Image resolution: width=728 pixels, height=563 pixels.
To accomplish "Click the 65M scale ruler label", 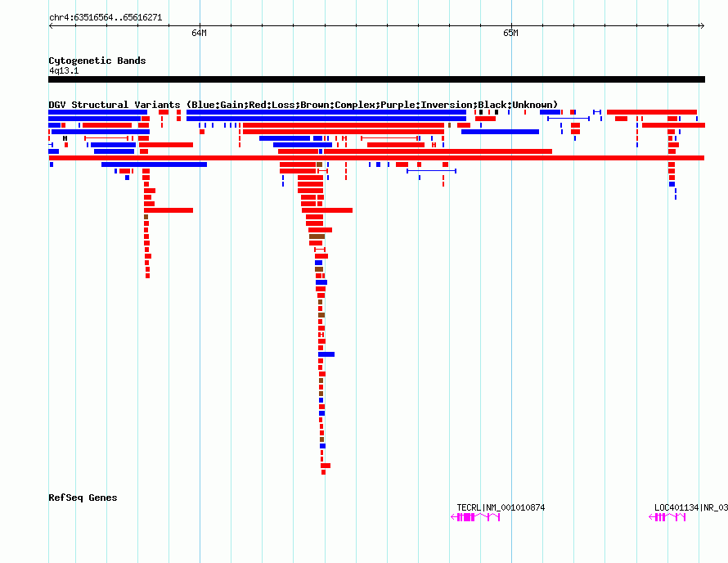I will 510,33.
